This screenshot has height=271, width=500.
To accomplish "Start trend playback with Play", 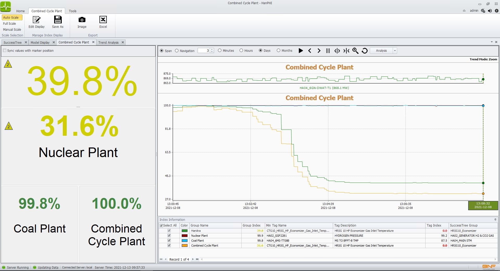I will [301, 51].
